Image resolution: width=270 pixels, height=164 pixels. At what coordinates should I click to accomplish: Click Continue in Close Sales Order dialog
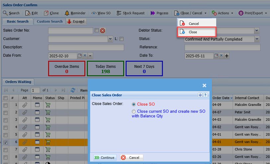coord(105,158)
